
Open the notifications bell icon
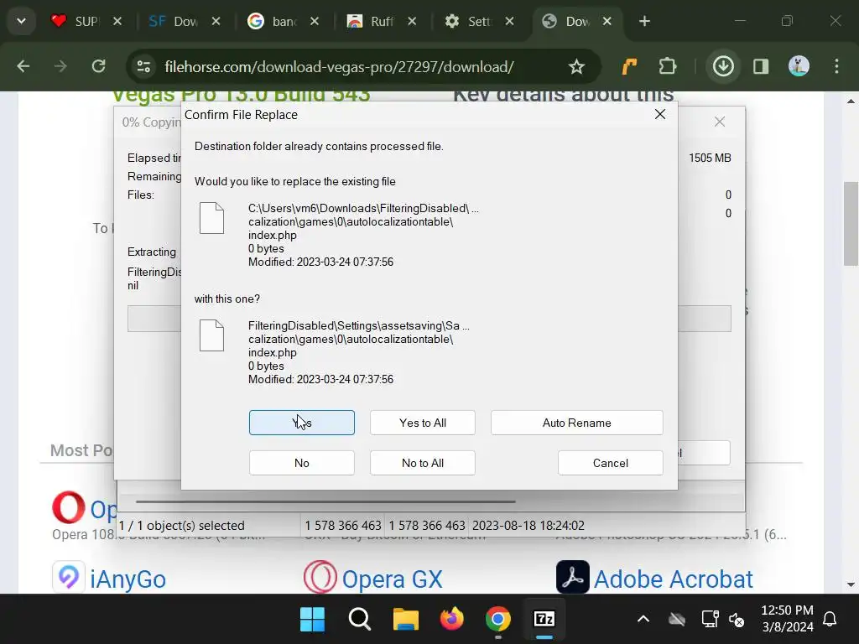(830, 620)
